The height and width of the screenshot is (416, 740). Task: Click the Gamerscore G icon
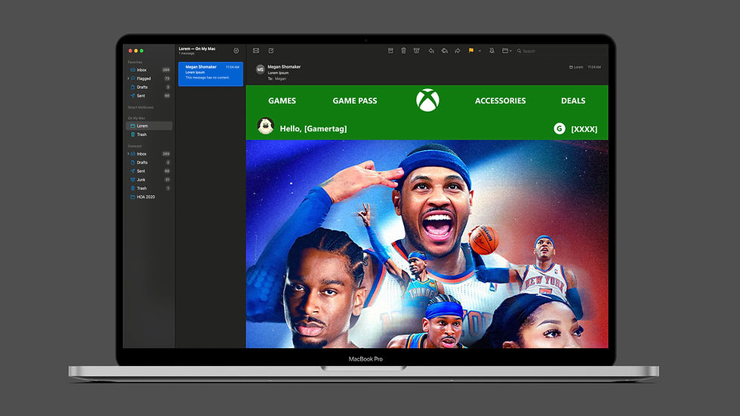coord(560,128)
